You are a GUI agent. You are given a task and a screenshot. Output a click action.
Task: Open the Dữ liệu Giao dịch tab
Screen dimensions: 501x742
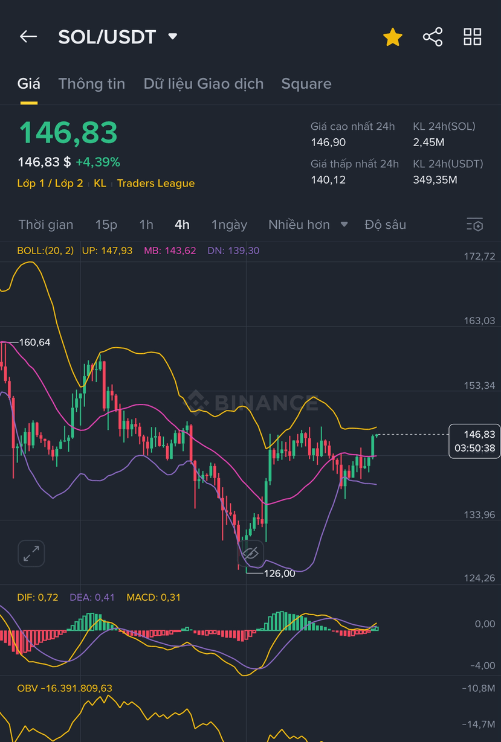[204, 84]
